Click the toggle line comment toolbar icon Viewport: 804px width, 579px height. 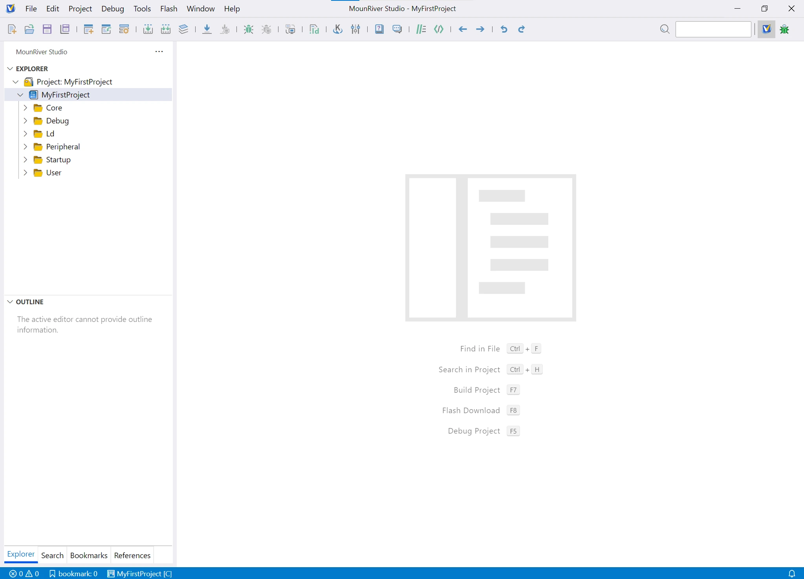(x=421, y=29)
